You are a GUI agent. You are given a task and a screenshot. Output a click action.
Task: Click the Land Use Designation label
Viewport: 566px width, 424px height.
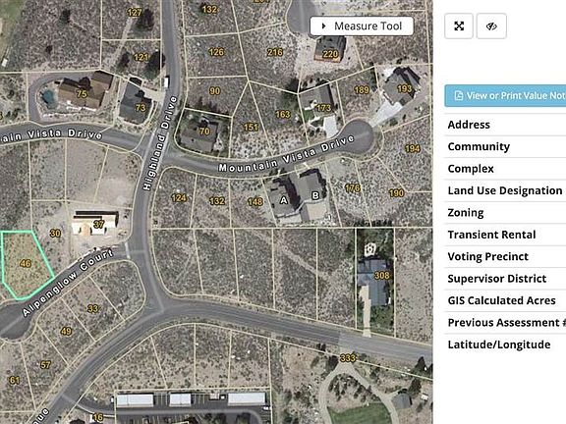coord(505,190)
